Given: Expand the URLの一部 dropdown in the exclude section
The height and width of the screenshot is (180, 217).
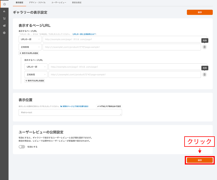Looking at the screenshot, I should coord(36,67).
